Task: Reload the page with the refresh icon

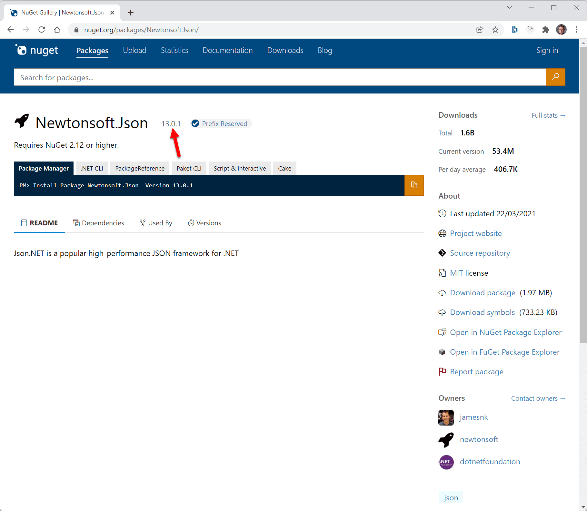Action: tap(42, 30)
